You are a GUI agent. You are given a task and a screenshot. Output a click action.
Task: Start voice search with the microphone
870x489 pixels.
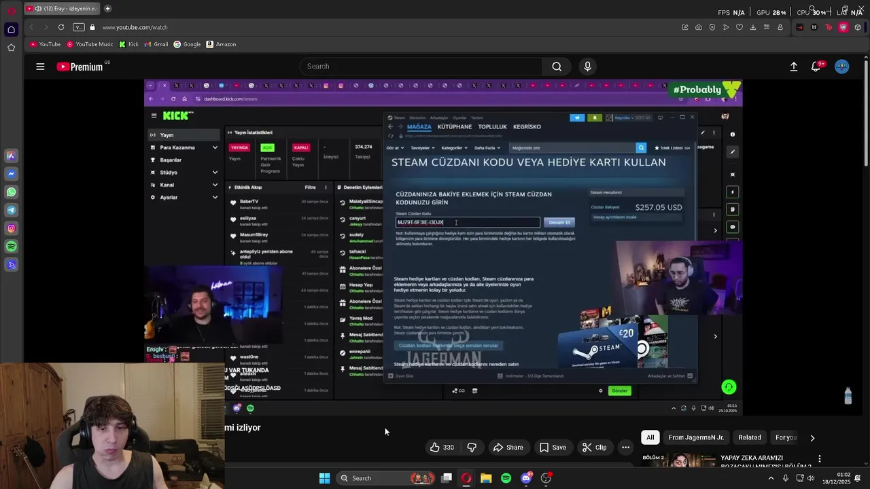coord(588,67)
